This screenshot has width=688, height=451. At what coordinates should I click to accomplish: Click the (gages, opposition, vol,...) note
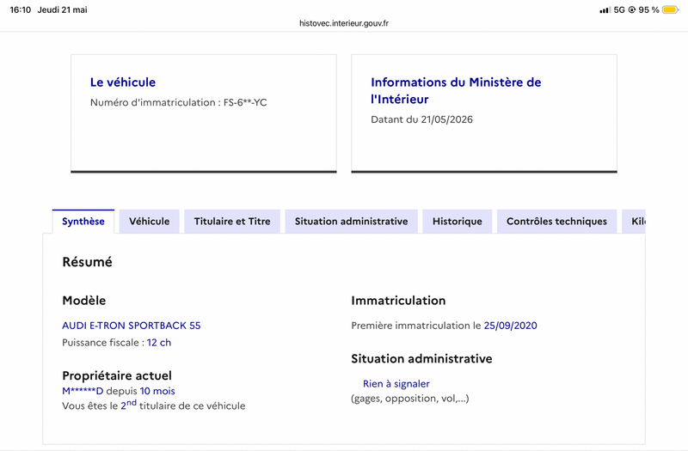pyautogui.click(x=410, y=399)
